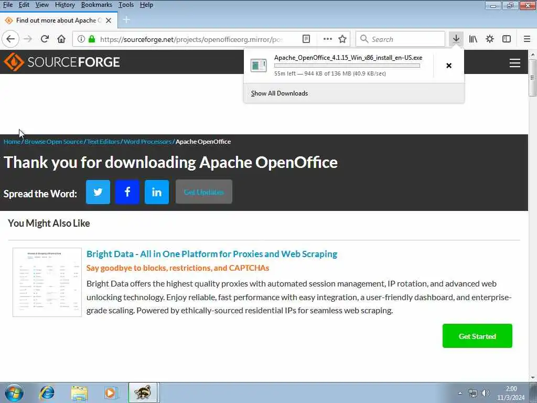Image resolution: width=537 pixels, height=403 pixels.
Task: Click the taskbar clock and date
Action: coord(511,393)
